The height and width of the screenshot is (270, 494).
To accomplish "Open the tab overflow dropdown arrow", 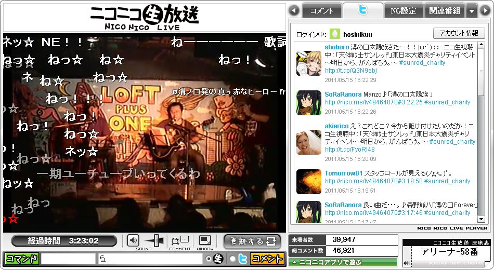I will [x=471, y=11].
